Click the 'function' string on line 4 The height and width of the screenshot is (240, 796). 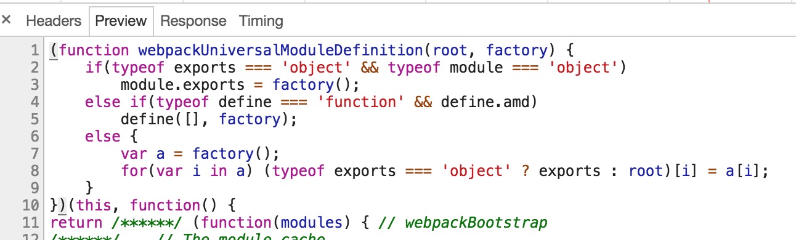pyautogui.click(x=360, y=102)
